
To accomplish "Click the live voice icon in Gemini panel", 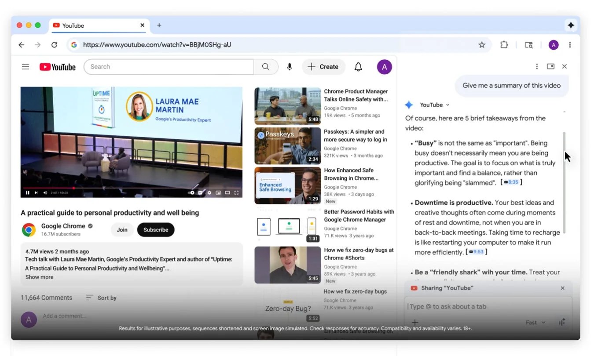I will click(x=562, y=322).
